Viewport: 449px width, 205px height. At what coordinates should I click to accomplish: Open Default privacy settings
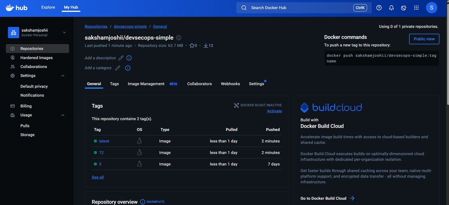(x=34, y=86)
